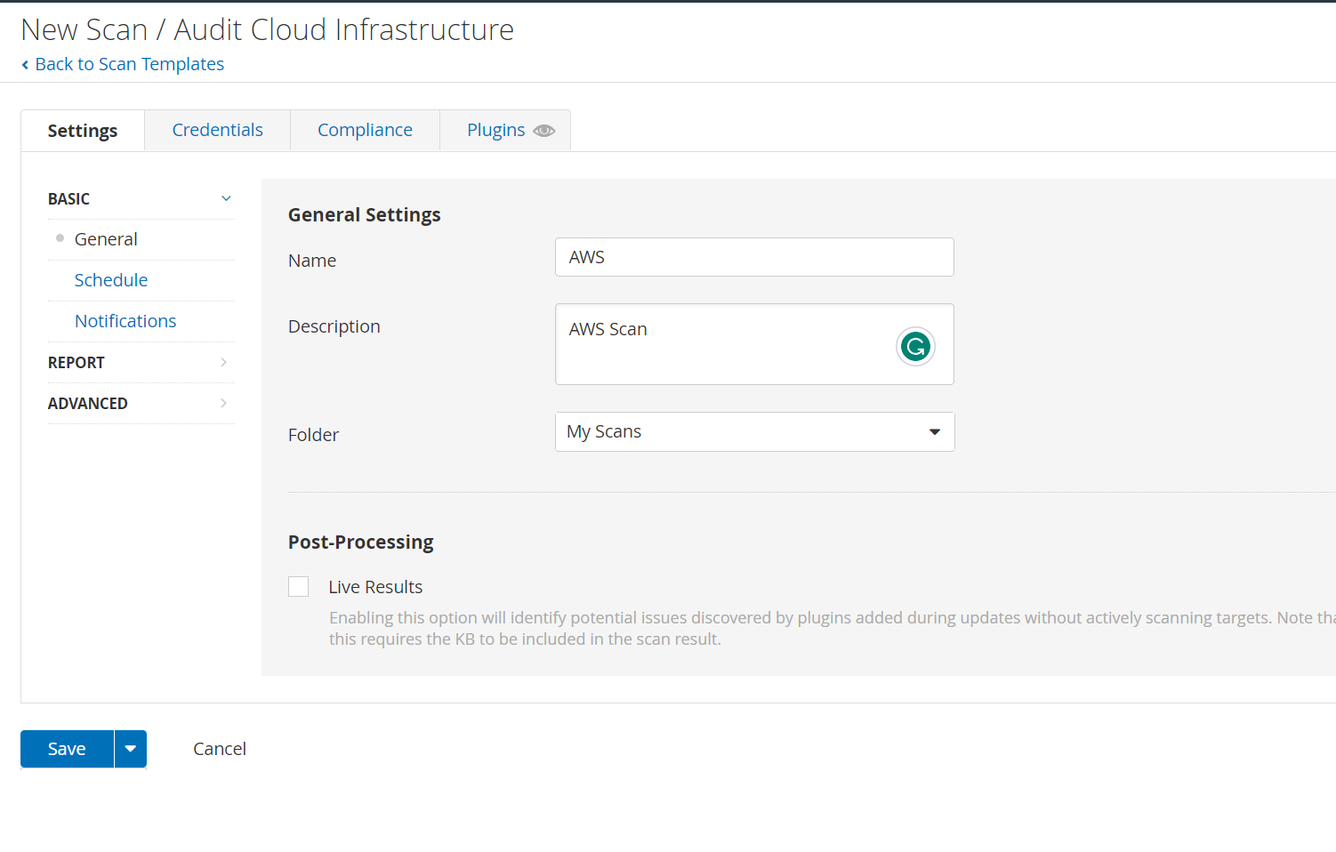
Task: Click the Save button
Action: tap(66, 748)
